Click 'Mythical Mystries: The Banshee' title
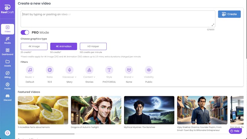Screen dimensions: 247x139 (140, 127)
